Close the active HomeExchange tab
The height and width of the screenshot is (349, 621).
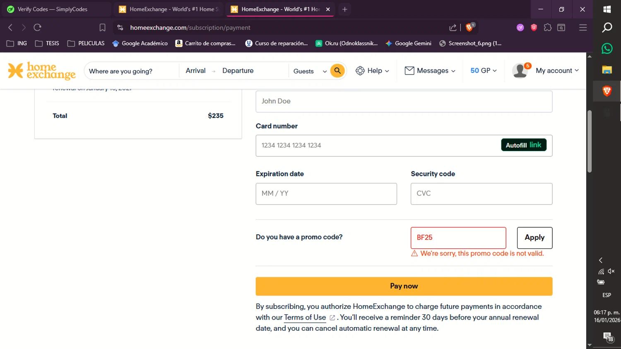[328, 9]
